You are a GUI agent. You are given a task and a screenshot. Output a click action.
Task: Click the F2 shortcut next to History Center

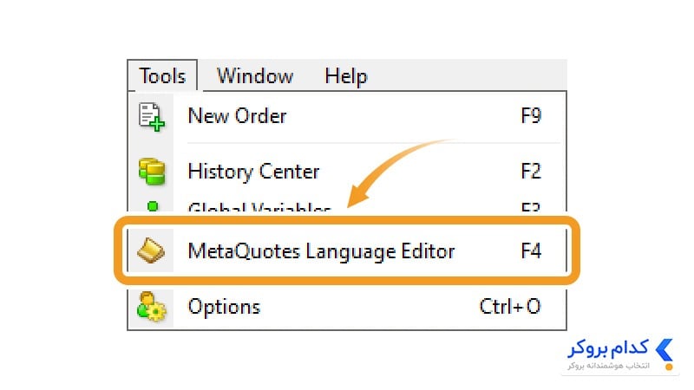[531, 171]
